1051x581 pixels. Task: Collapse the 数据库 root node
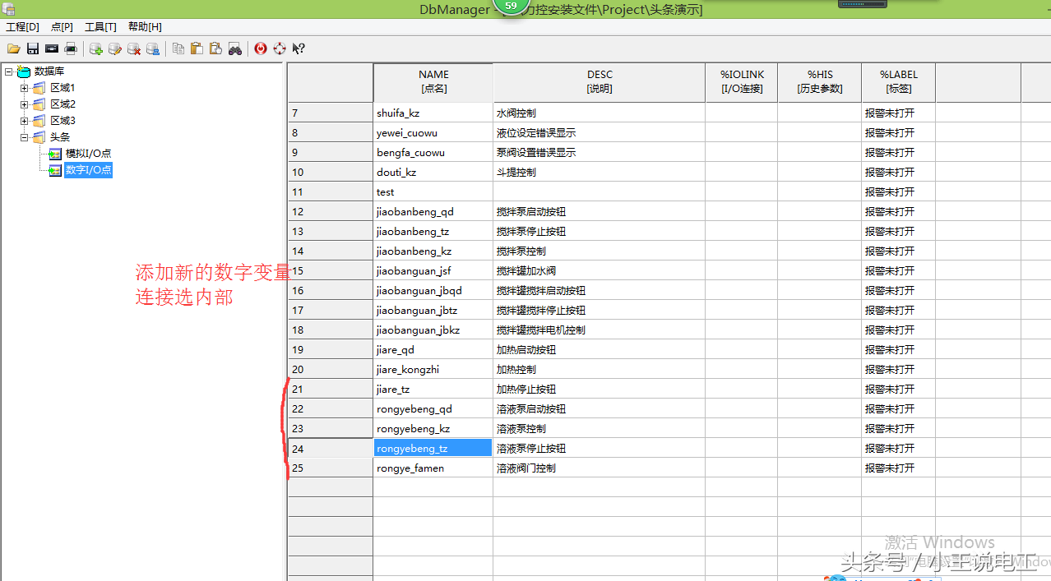click(8, 71)
